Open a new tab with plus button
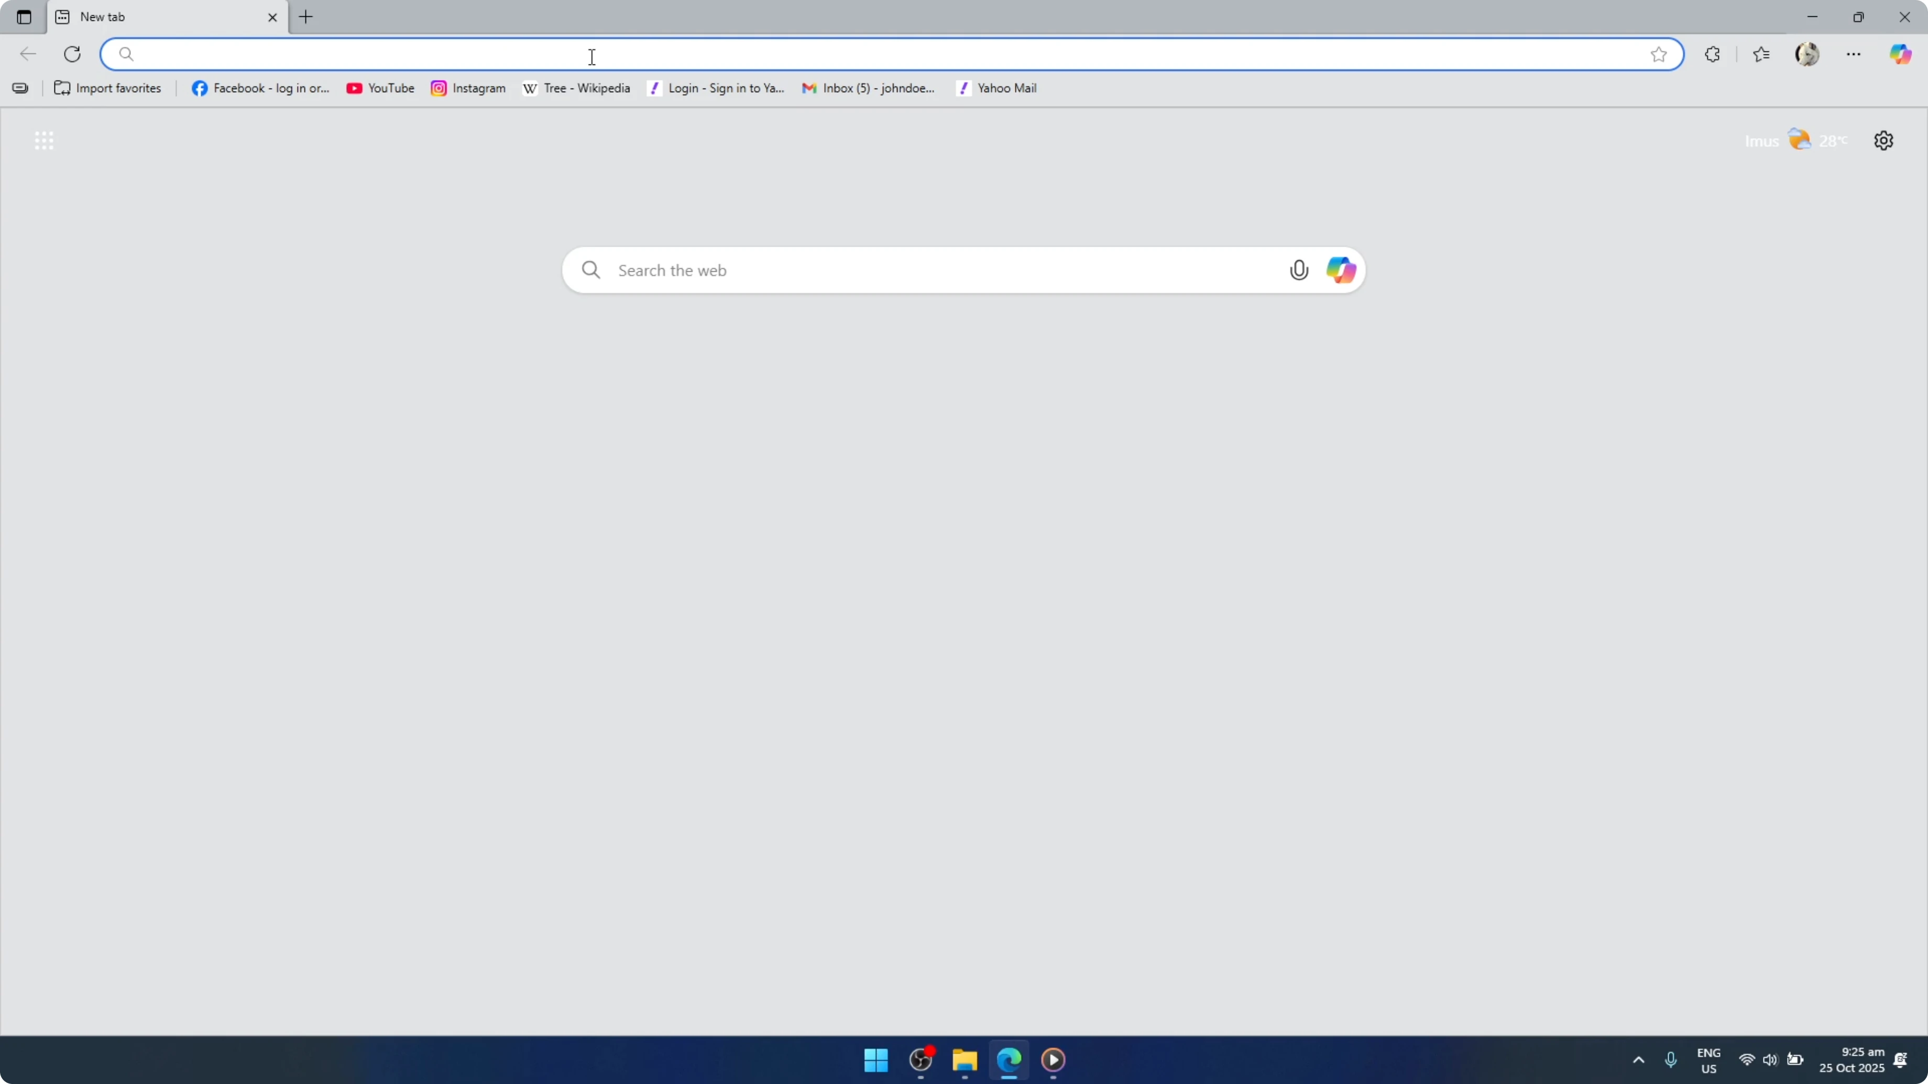This screenshot has width=1928, height=1084. (x=306, y=16)
